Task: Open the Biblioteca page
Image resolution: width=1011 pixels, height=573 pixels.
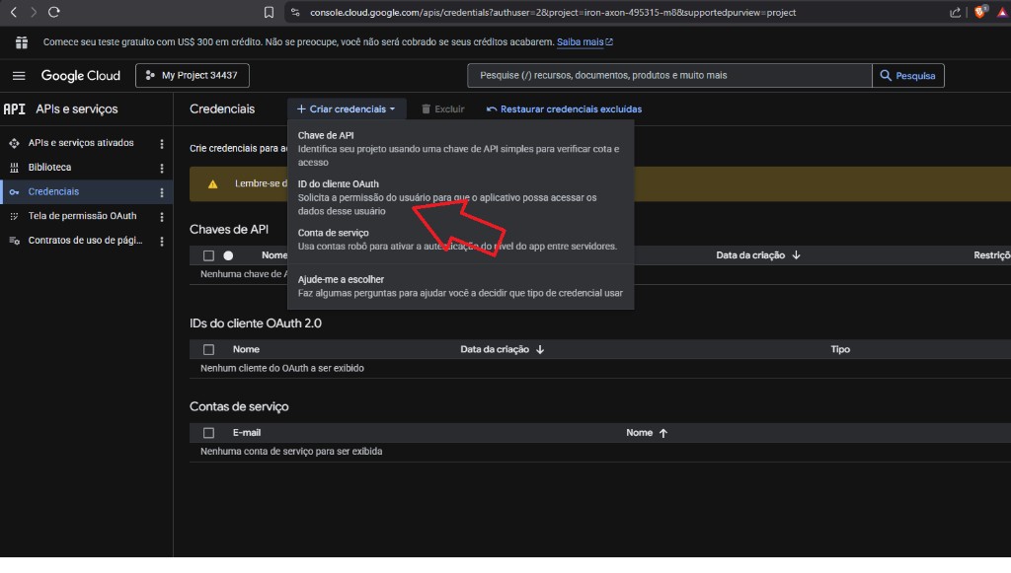Action: 49,168
